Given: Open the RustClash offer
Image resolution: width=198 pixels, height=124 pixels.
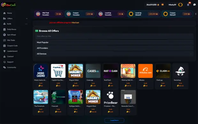Looking at the screenshot, I should 110,76.
